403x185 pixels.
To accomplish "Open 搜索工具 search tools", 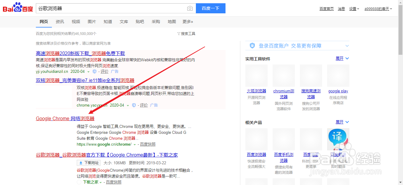I will click(x=188, y=34).
